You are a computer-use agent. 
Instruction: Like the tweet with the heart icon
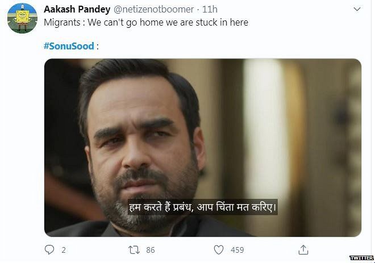pos(218,249)
